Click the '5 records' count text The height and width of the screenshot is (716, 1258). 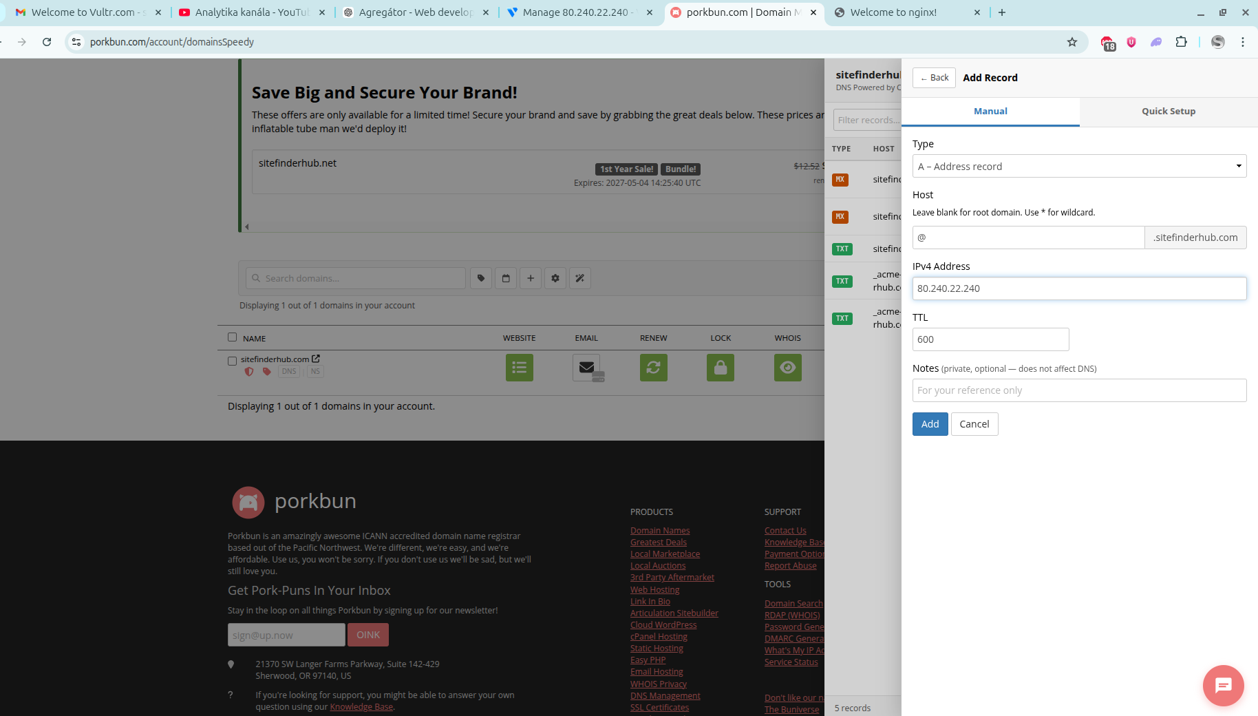853,708
